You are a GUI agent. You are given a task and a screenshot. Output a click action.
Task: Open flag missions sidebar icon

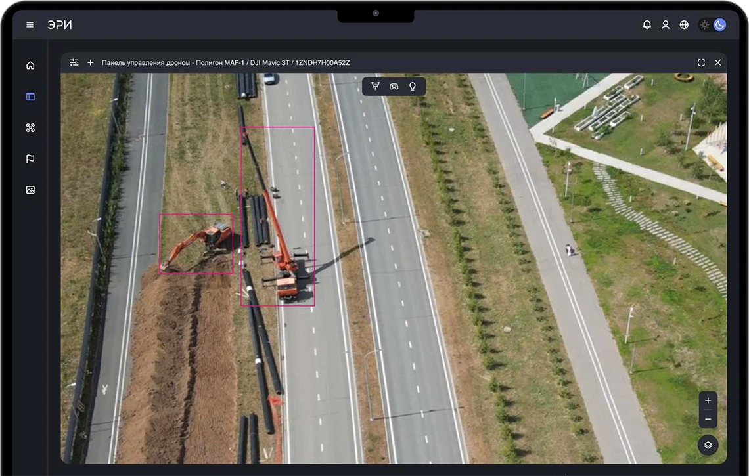(x=30, y=158)
